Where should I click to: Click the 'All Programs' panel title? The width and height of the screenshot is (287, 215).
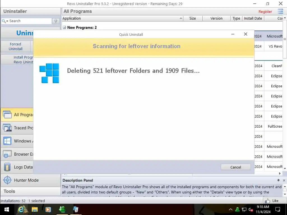tap(78, 11)
